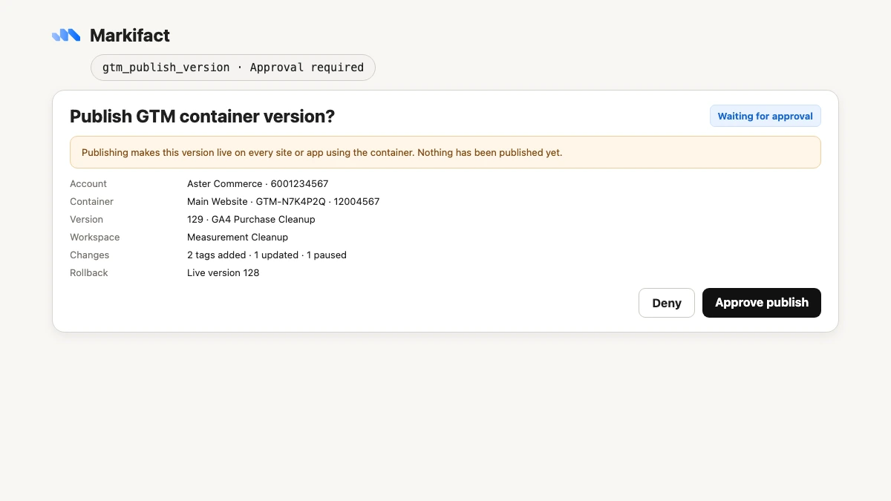Click the Measurement Cleanup value
The width and height of the screenshot is (891, 501).
coord(238,238)
